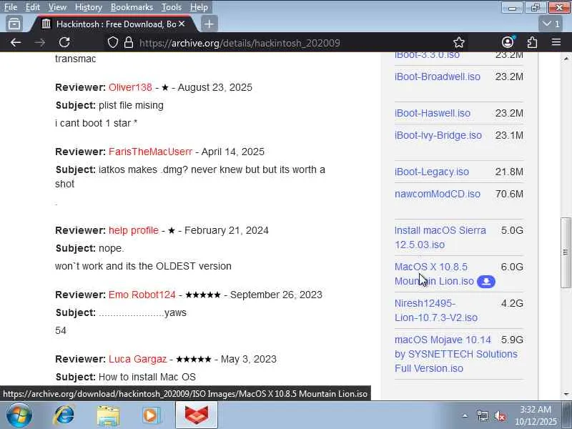This screenshot has height=429, width=572.
Task: Open the shield tracking protection icon
Action: point(113,43)
